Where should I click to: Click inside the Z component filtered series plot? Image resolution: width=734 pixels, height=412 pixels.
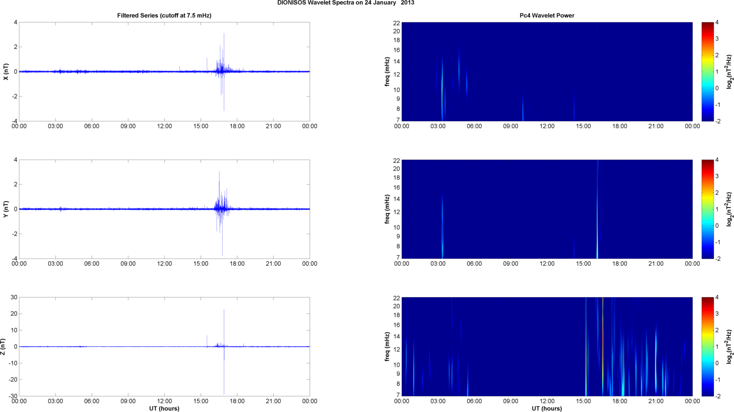pos(164,347)
